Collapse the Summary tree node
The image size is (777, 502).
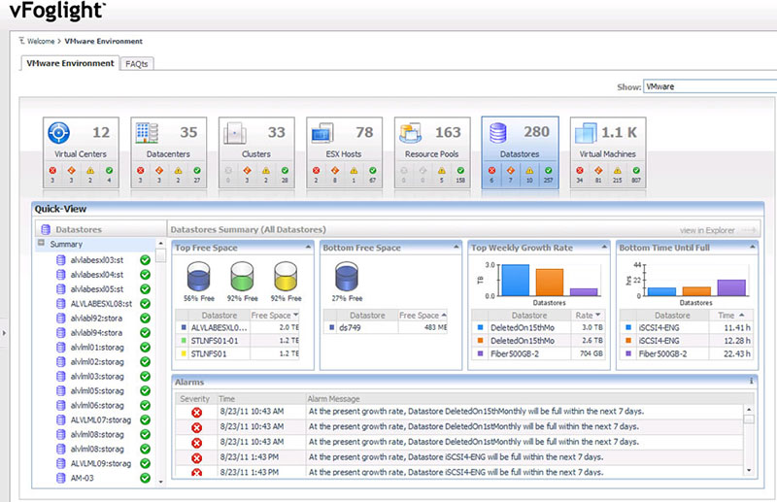[x=41, y=243]
